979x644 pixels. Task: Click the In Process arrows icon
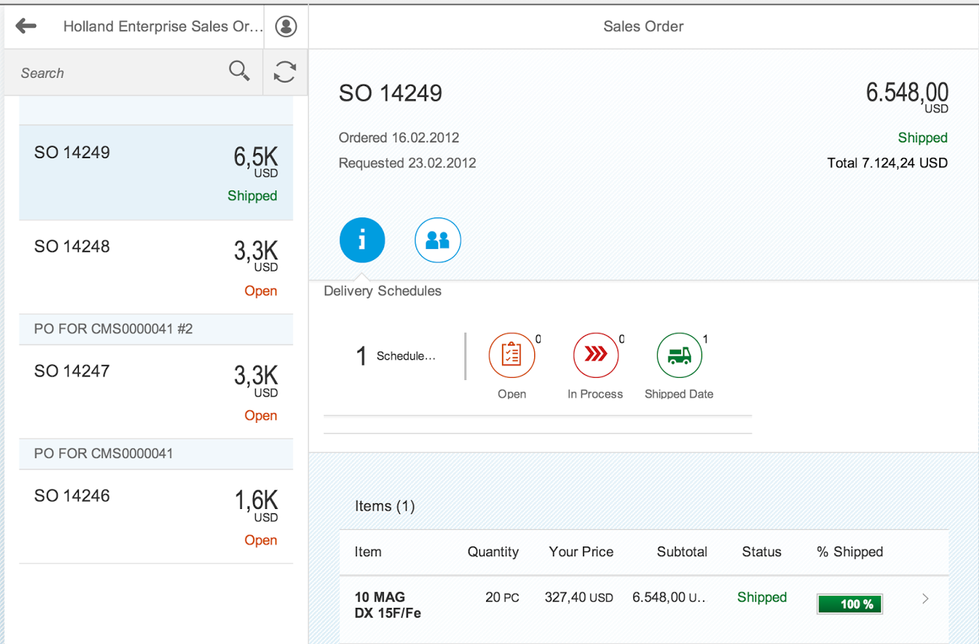[x=596, y=355]
